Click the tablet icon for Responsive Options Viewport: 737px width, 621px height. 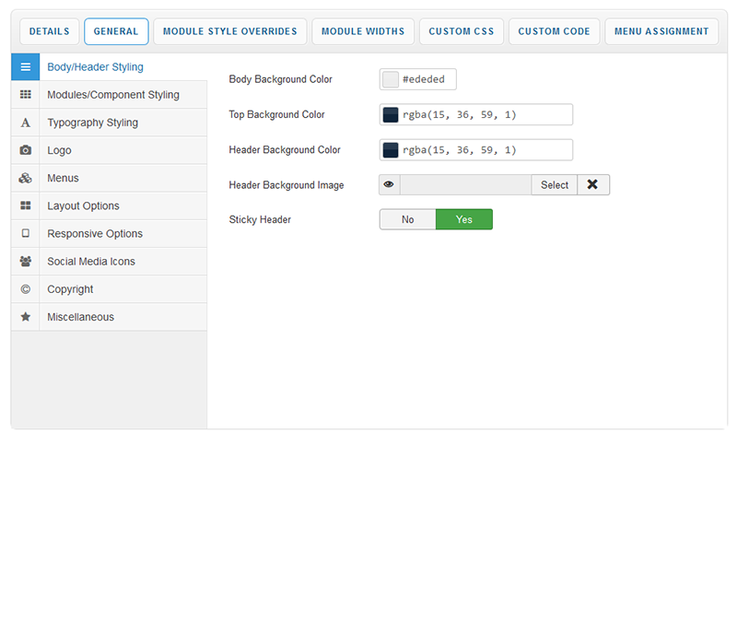pos(25,233)
